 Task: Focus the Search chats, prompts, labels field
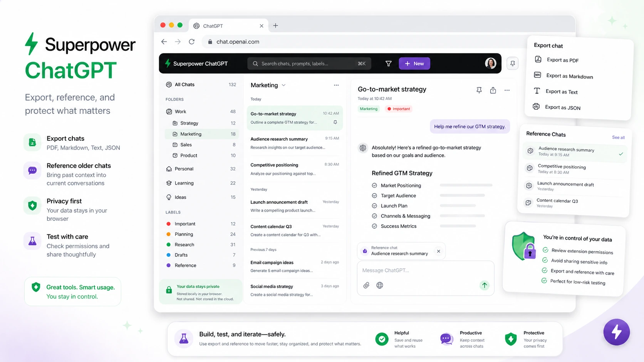pos(309,63)
